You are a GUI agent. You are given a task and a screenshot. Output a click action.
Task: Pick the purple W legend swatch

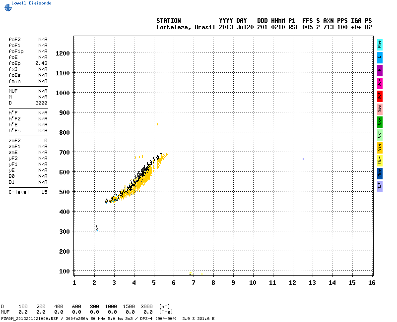coord(380,70)
